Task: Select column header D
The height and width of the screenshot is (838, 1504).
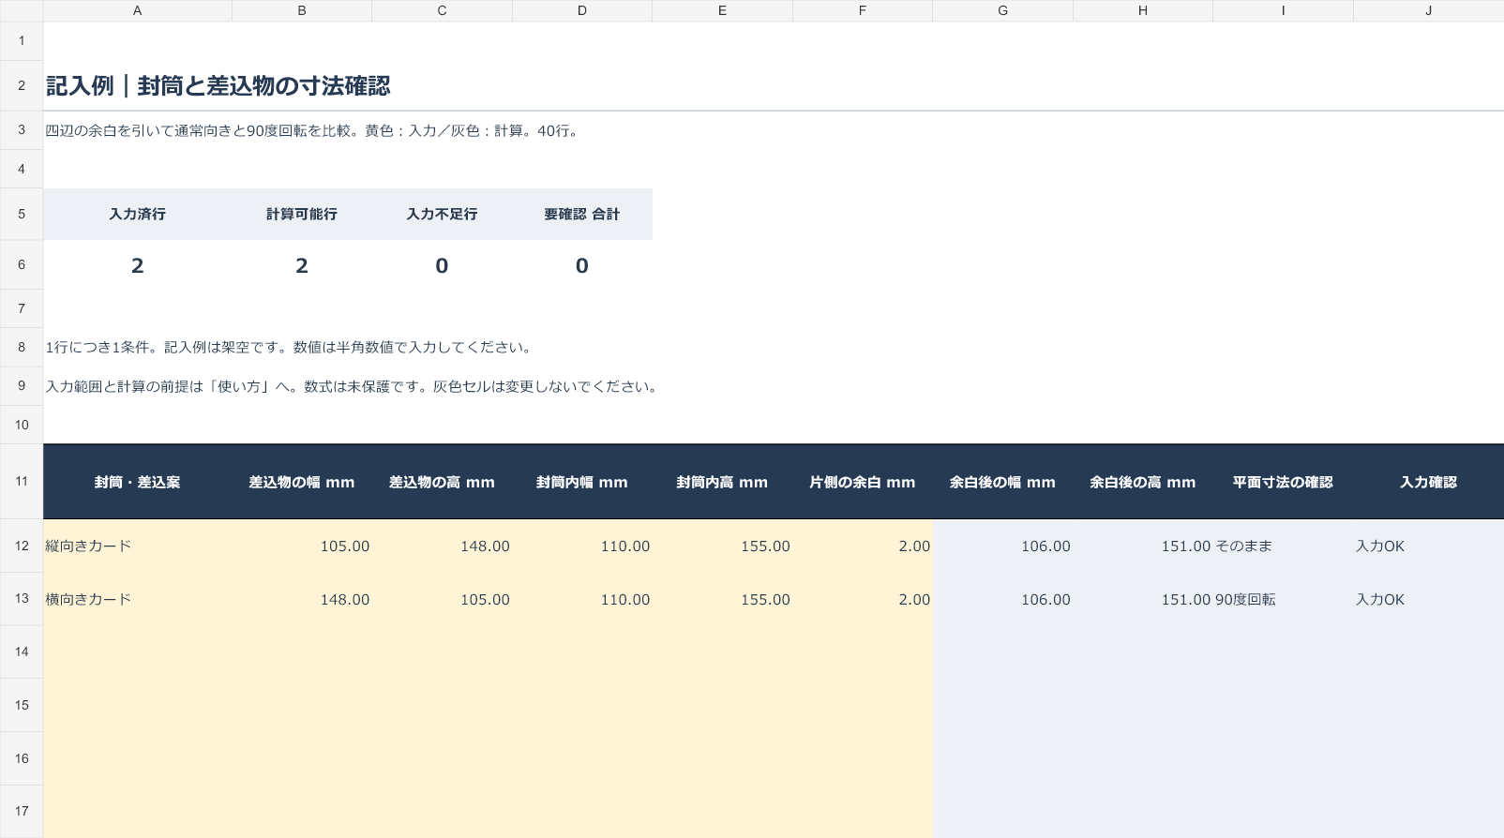Action: 581,10
